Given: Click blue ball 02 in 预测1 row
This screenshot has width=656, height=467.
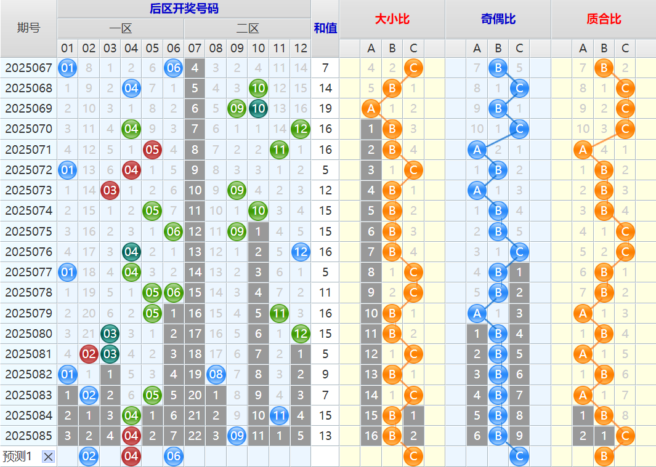Looking at the screenshot, I should point(89,456).
